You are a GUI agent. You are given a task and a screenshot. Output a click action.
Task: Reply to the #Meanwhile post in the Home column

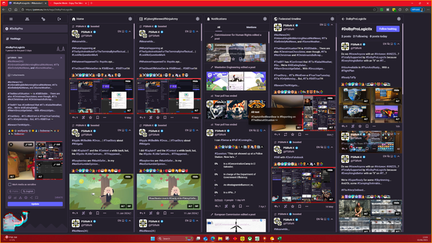coord(74,117)
